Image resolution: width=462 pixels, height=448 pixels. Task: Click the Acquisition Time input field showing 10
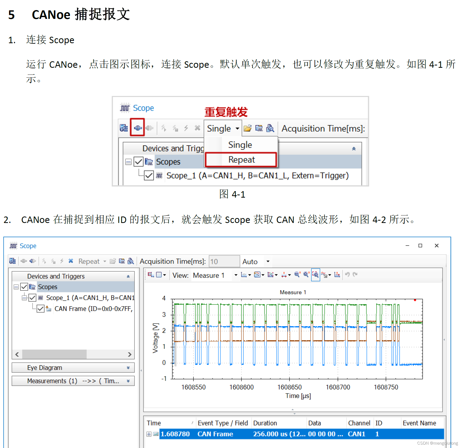pyautogui.click(x=224, y=261)
